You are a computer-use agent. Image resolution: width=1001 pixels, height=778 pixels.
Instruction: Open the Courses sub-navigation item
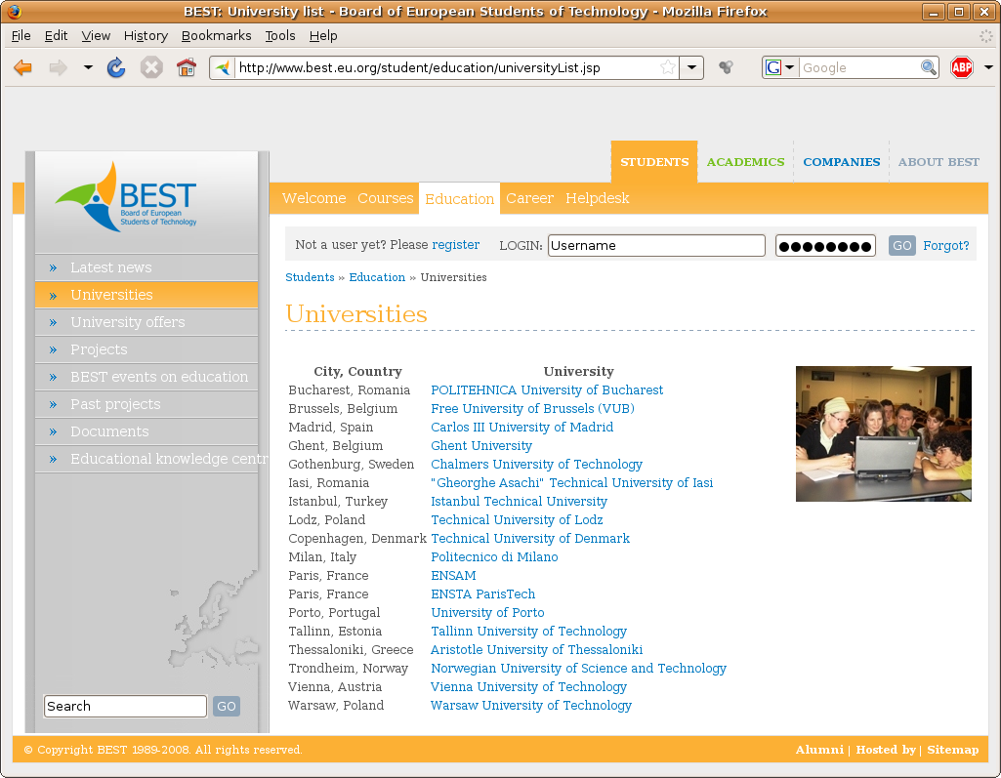point(386,198)
